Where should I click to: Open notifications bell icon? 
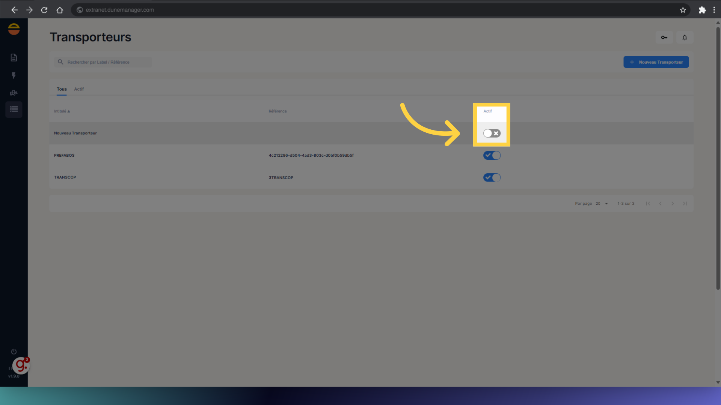pyautogui.click(x=685, y=37)
